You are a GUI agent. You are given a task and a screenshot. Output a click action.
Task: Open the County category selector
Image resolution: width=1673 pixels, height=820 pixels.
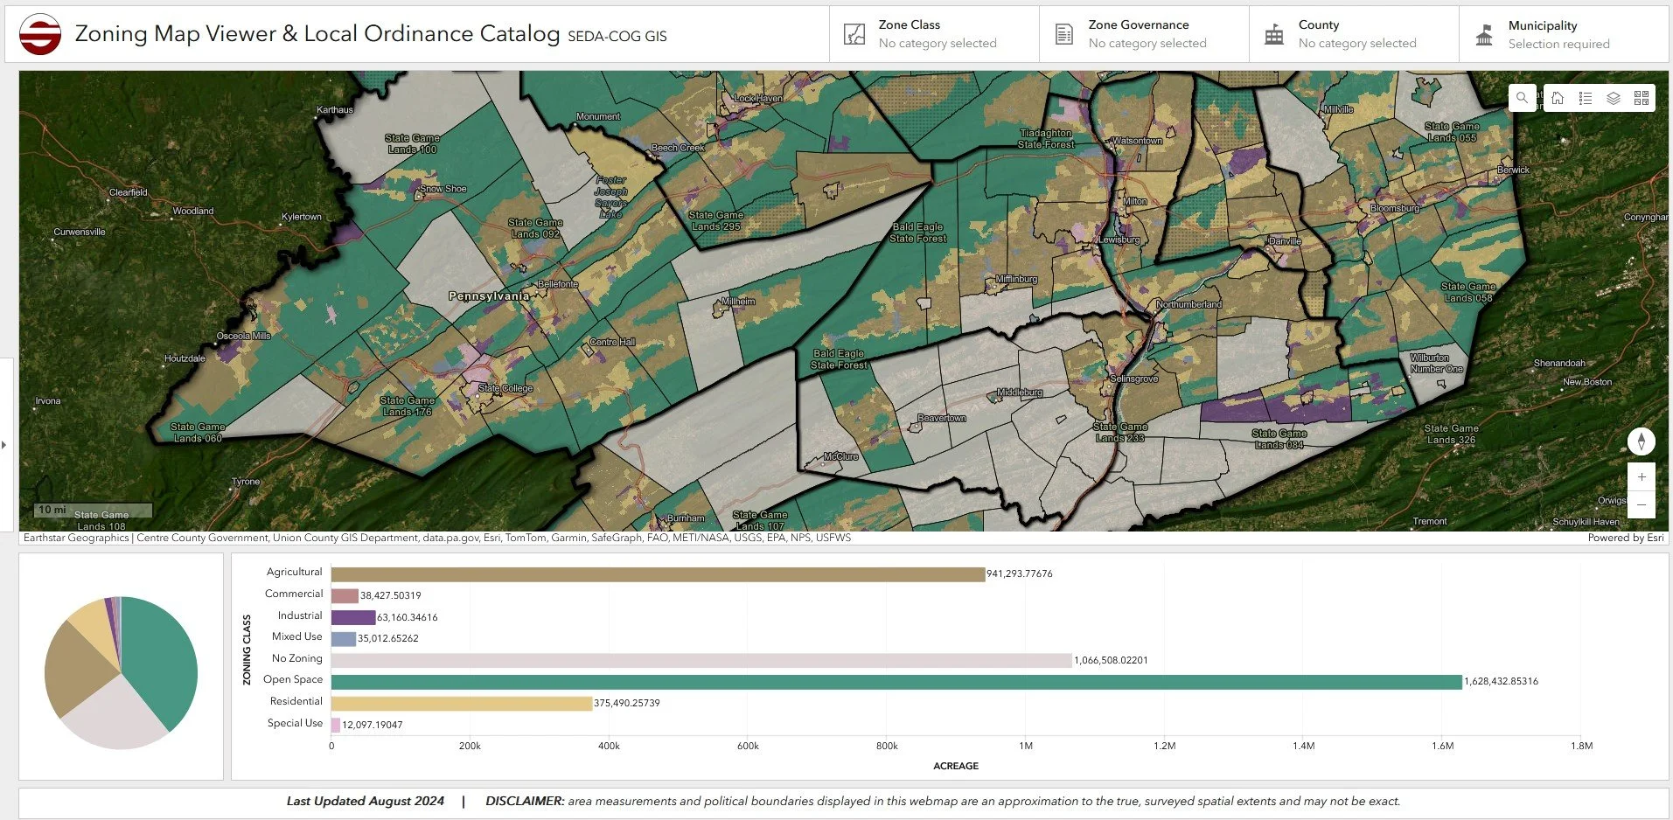pos(1354,34)
